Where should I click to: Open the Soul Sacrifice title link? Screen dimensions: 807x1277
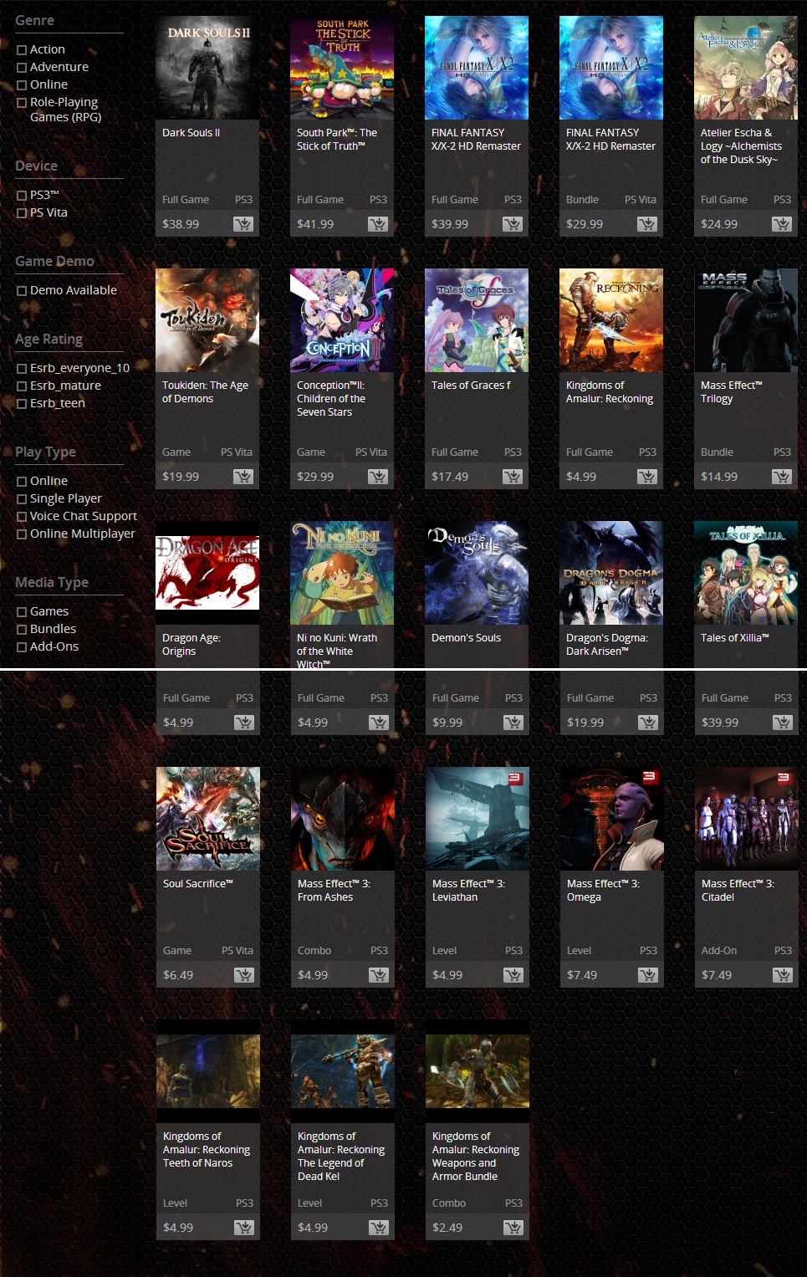(x=198, y=883)
